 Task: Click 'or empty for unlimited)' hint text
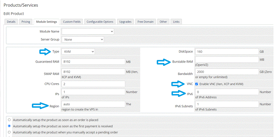211,77
